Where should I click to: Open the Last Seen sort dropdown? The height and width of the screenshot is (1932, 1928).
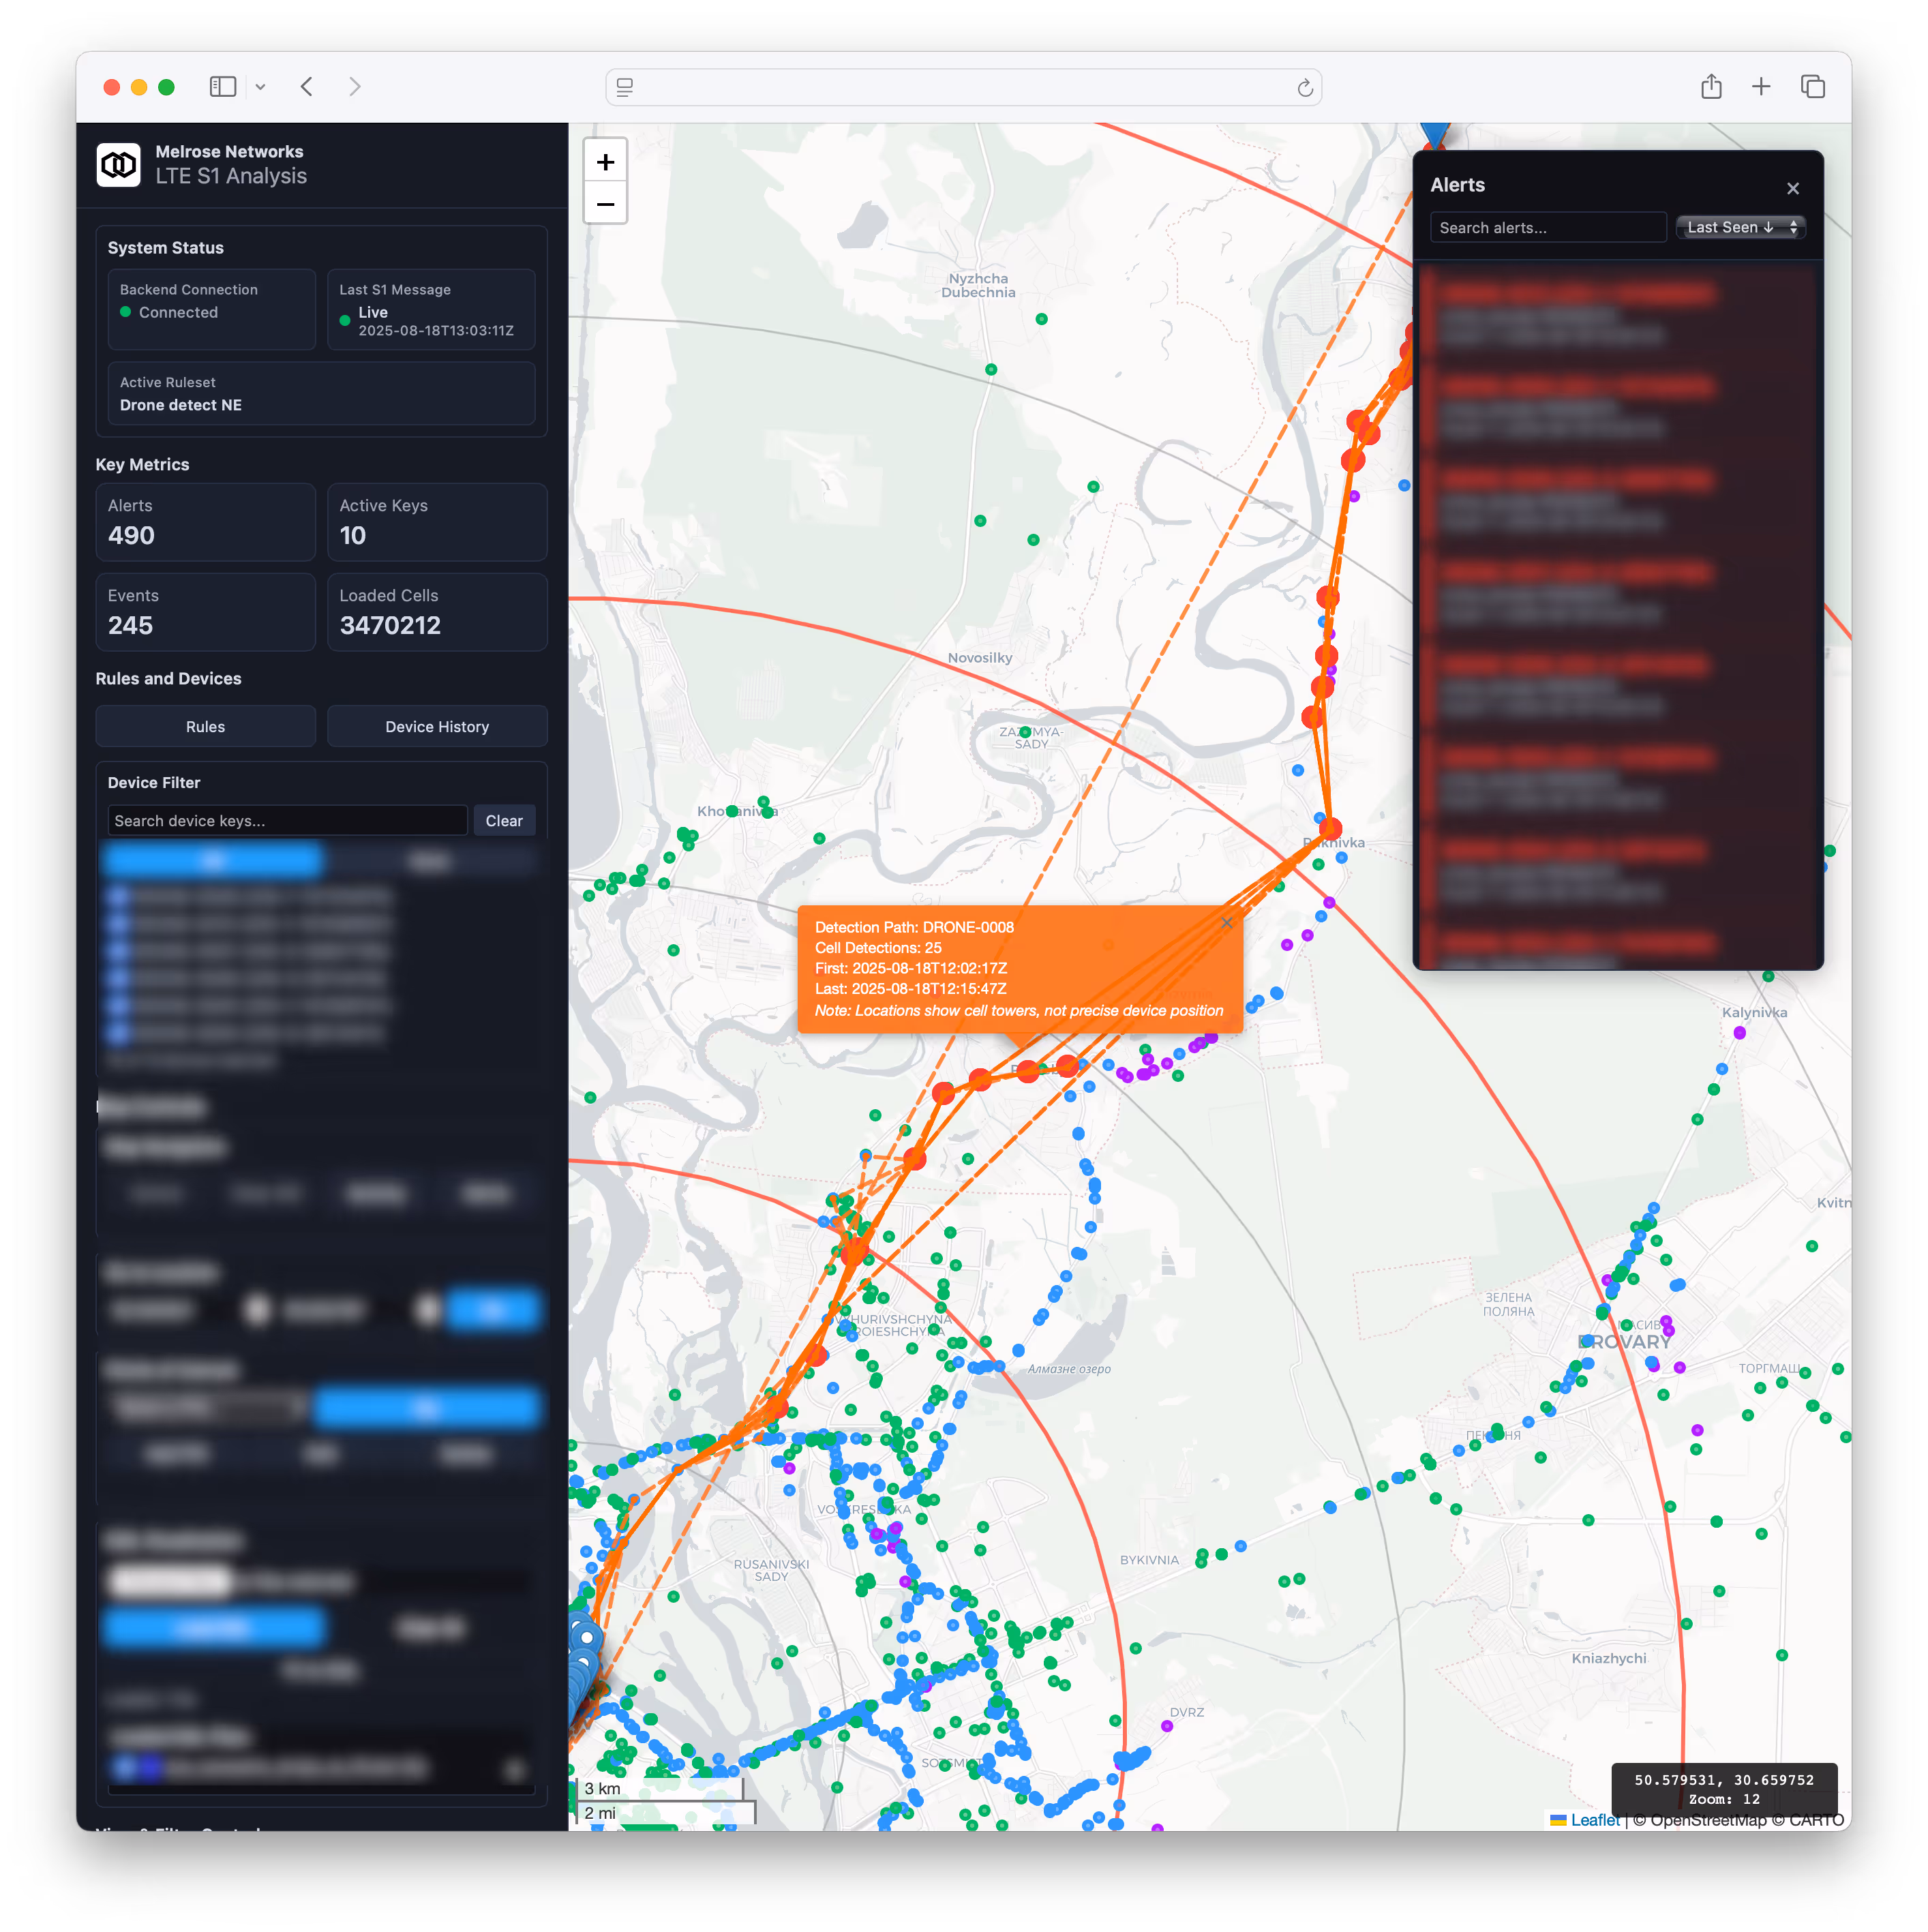pos(1740,227)
